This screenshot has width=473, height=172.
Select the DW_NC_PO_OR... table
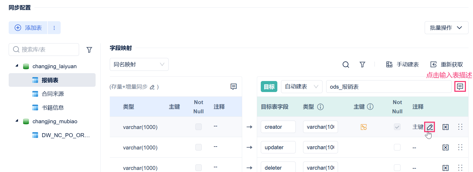(66, 135)
